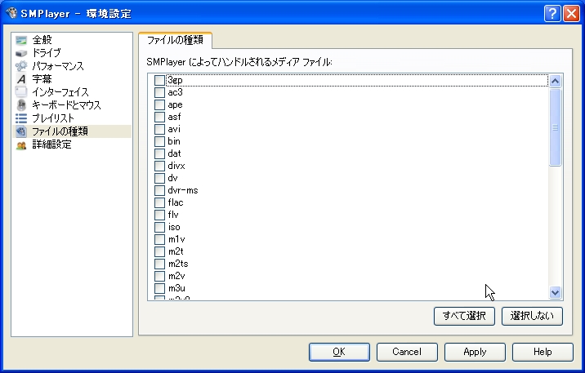Viewport: 585px width, 373px height.
Task: Check the ac3 checkbox
Action: [x=159, y=92]
